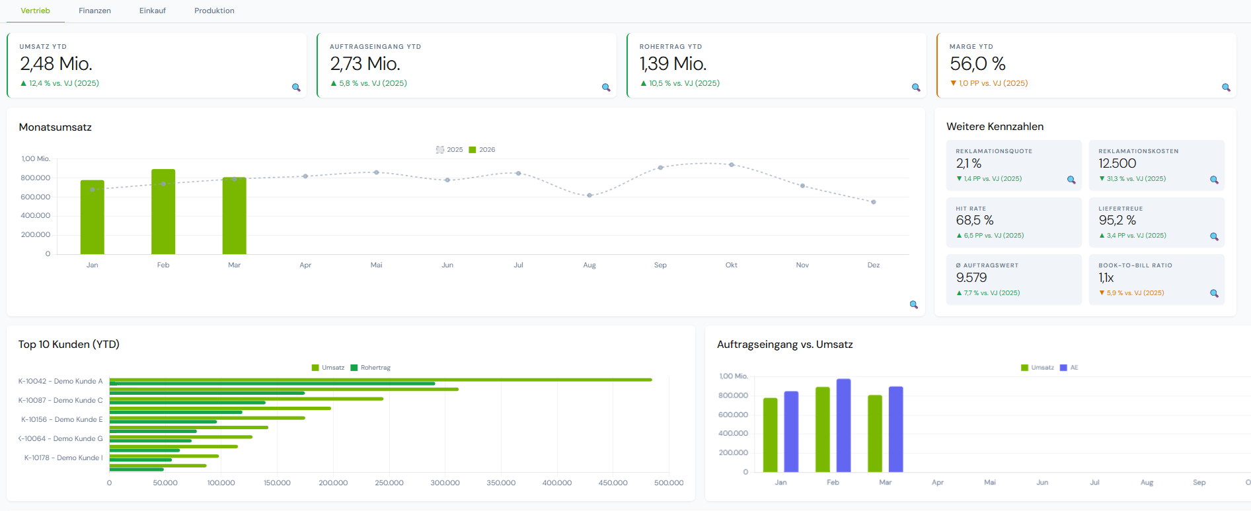Screen dimensions: 1251x511
Task: Open magnifier icon on Umsatz YTD card
Action: [296, 88]
